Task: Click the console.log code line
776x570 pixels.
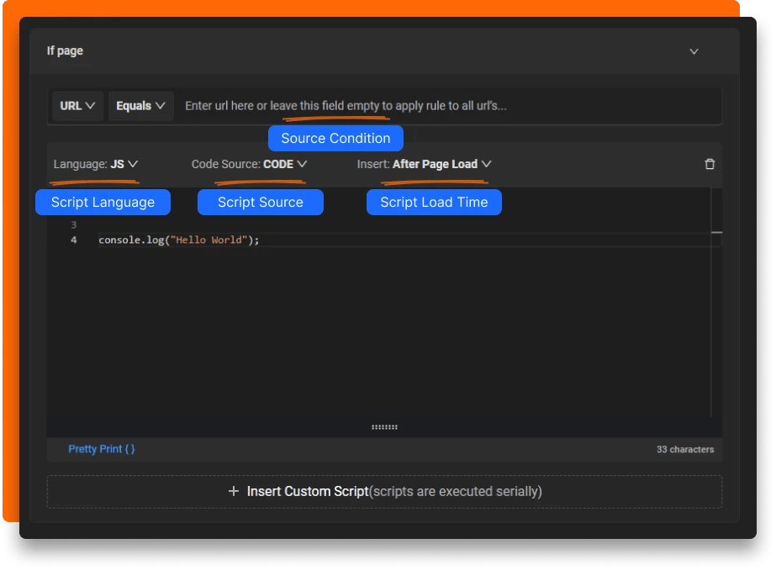Action: click(x=179, y=240)
